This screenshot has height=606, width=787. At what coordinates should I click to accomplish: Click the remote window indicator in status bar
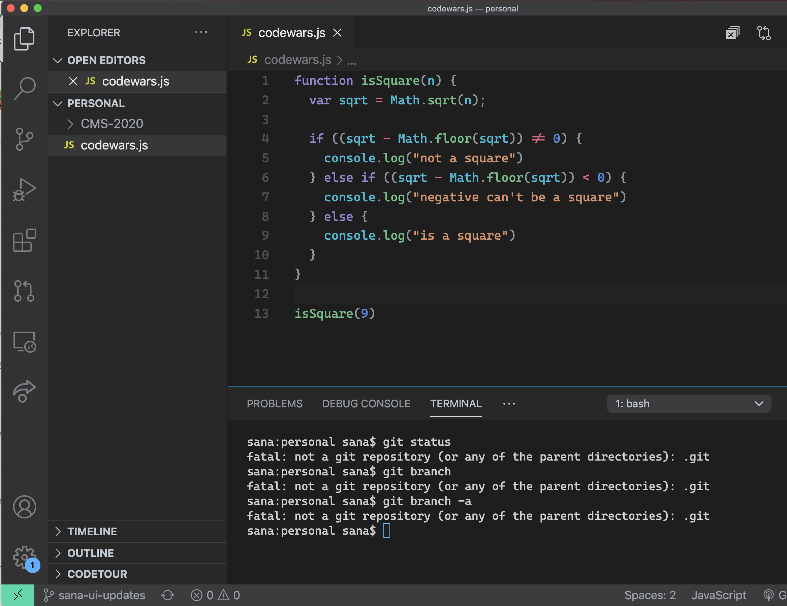point(18,595)
